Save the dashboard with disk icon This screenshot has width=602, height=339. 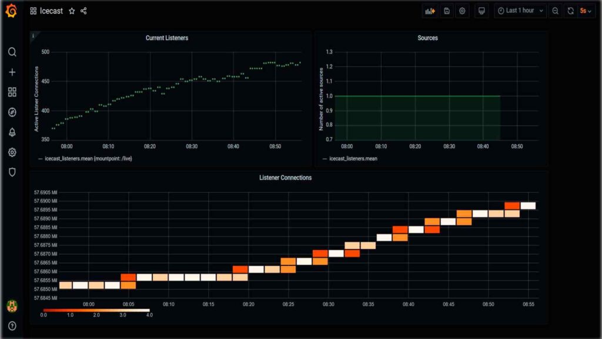point(447,11)
